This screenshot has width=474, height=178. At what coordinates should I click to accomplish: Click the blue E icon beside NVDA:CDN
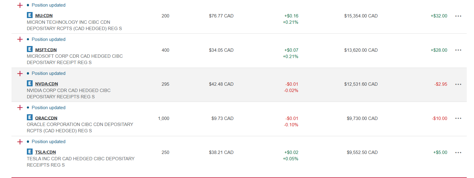pyautogui.click(x=30, y=83)
